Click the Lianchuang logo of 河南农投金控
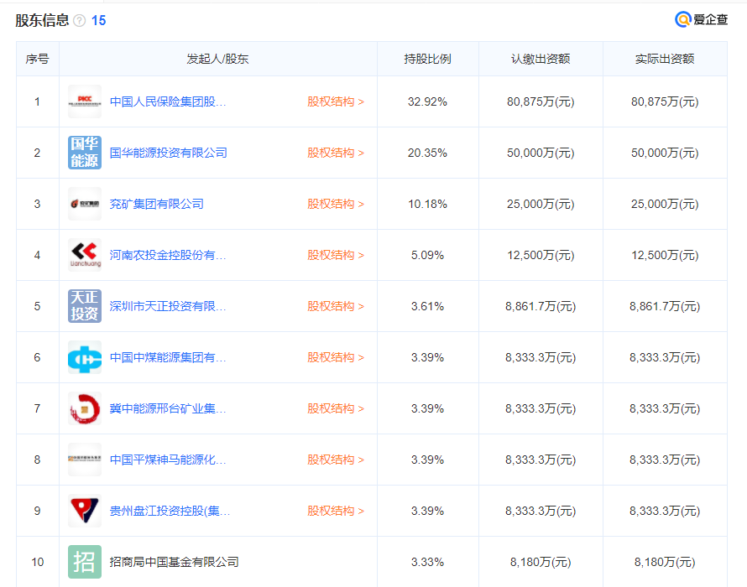This screenshot has width=747, height=587. [84, 255]
